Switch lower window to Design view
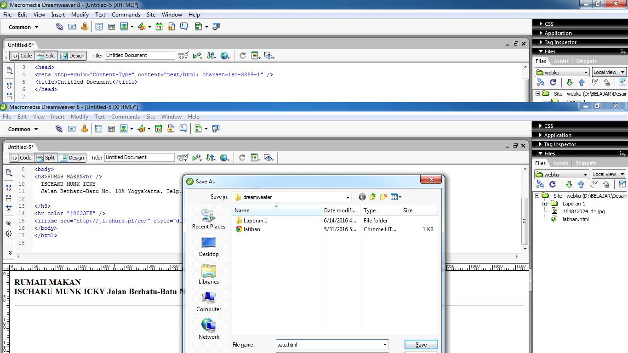 72,158
